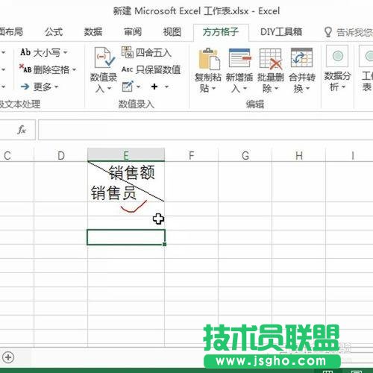Click the 告诉我 lightbulb icon

click(328, 32)
